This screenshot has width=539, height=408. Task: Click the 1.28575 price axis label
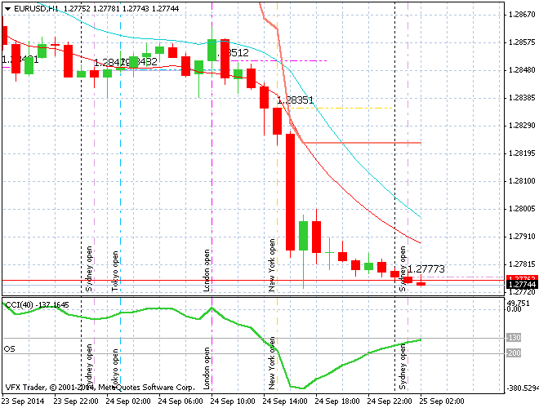click(522, 42)
